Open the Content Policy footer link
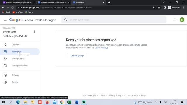The height and width of the screenshot is (105, 187). [x=131, y=95]
